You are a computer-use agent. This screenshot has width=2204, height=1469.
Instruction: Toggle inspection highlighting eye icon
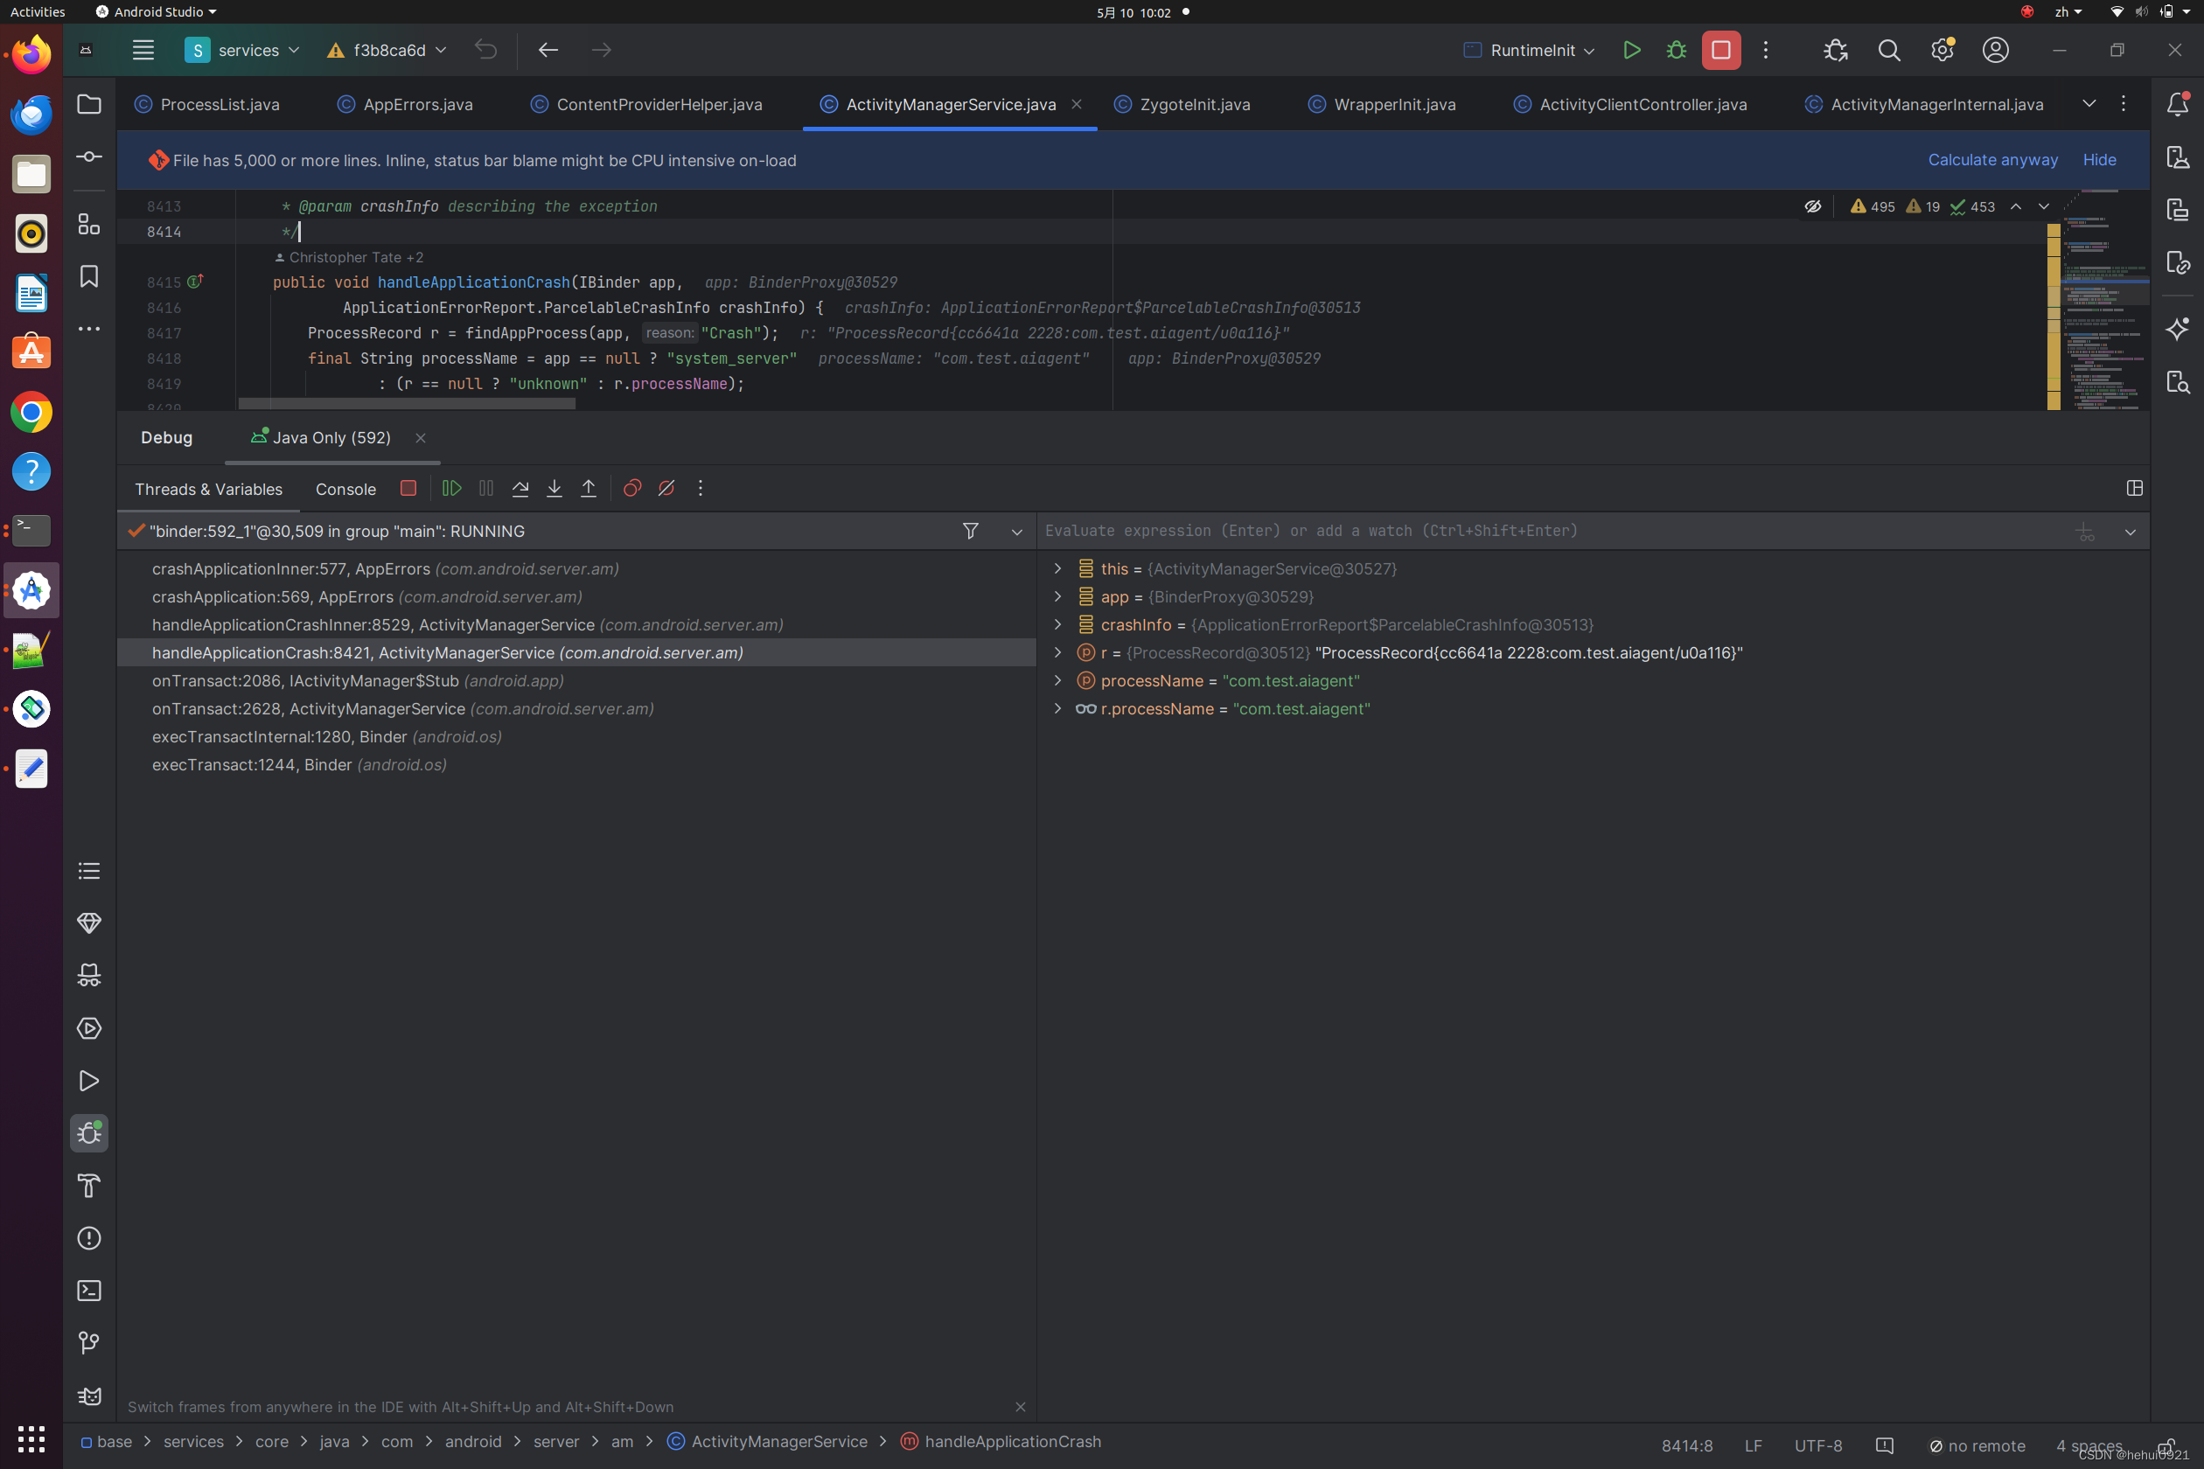[1813, 206]
